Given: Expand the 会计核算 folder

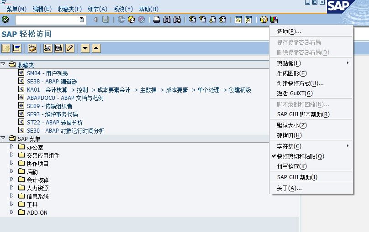Looking at the screenshot, I should click(x=12, y=179).
